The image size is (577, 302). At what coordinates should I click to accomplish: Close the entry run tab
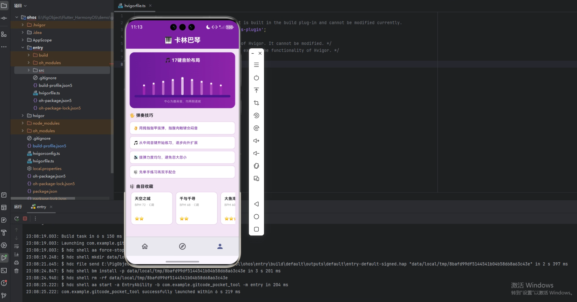[x=51, y=207]
